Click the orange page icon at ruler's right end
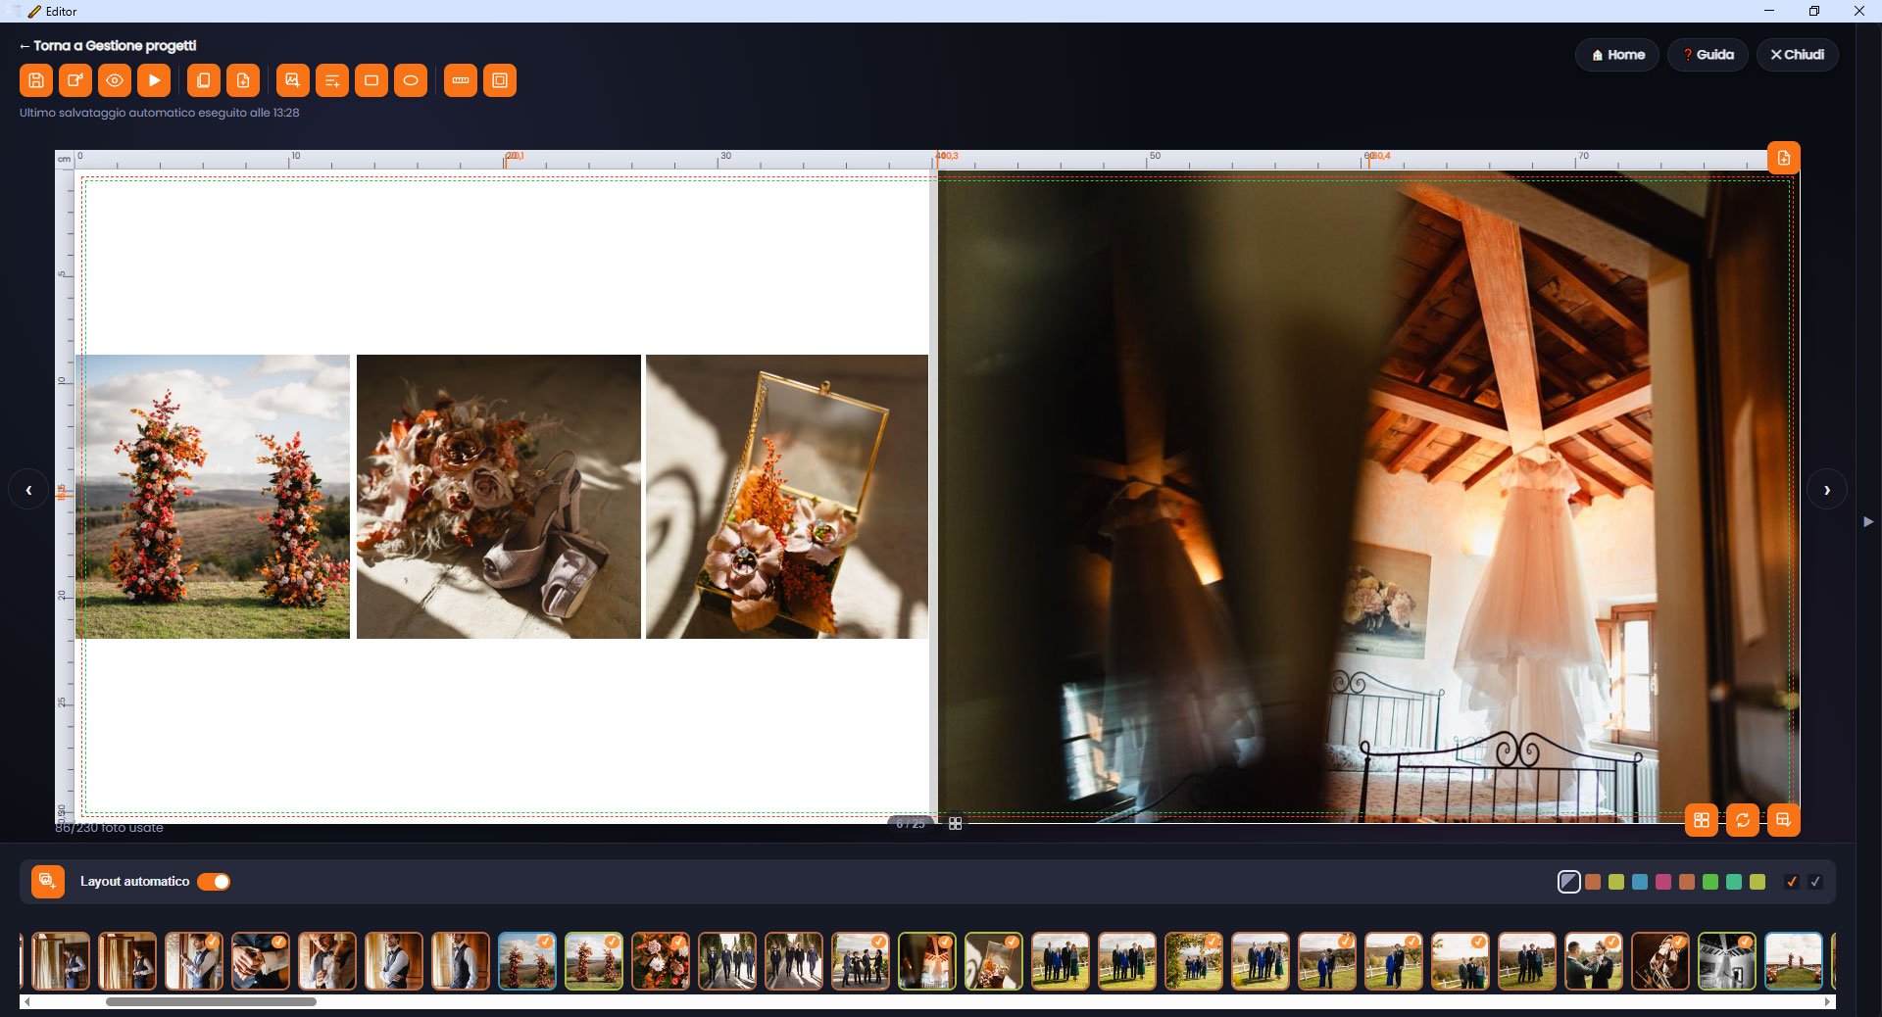The image size is (1882, 1017). coord(1784,158)
